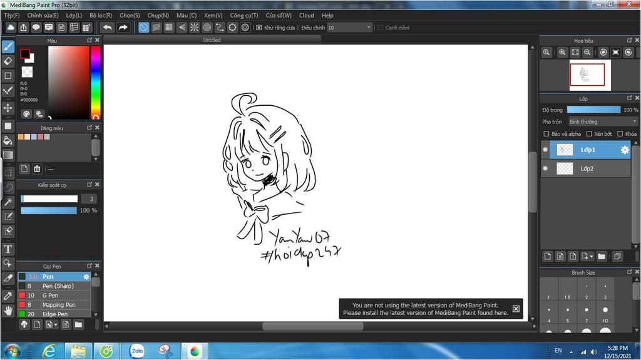This screenshot has width=641, height=360.
Task: Select Lớp2 layer
Action: click(586, 168)
